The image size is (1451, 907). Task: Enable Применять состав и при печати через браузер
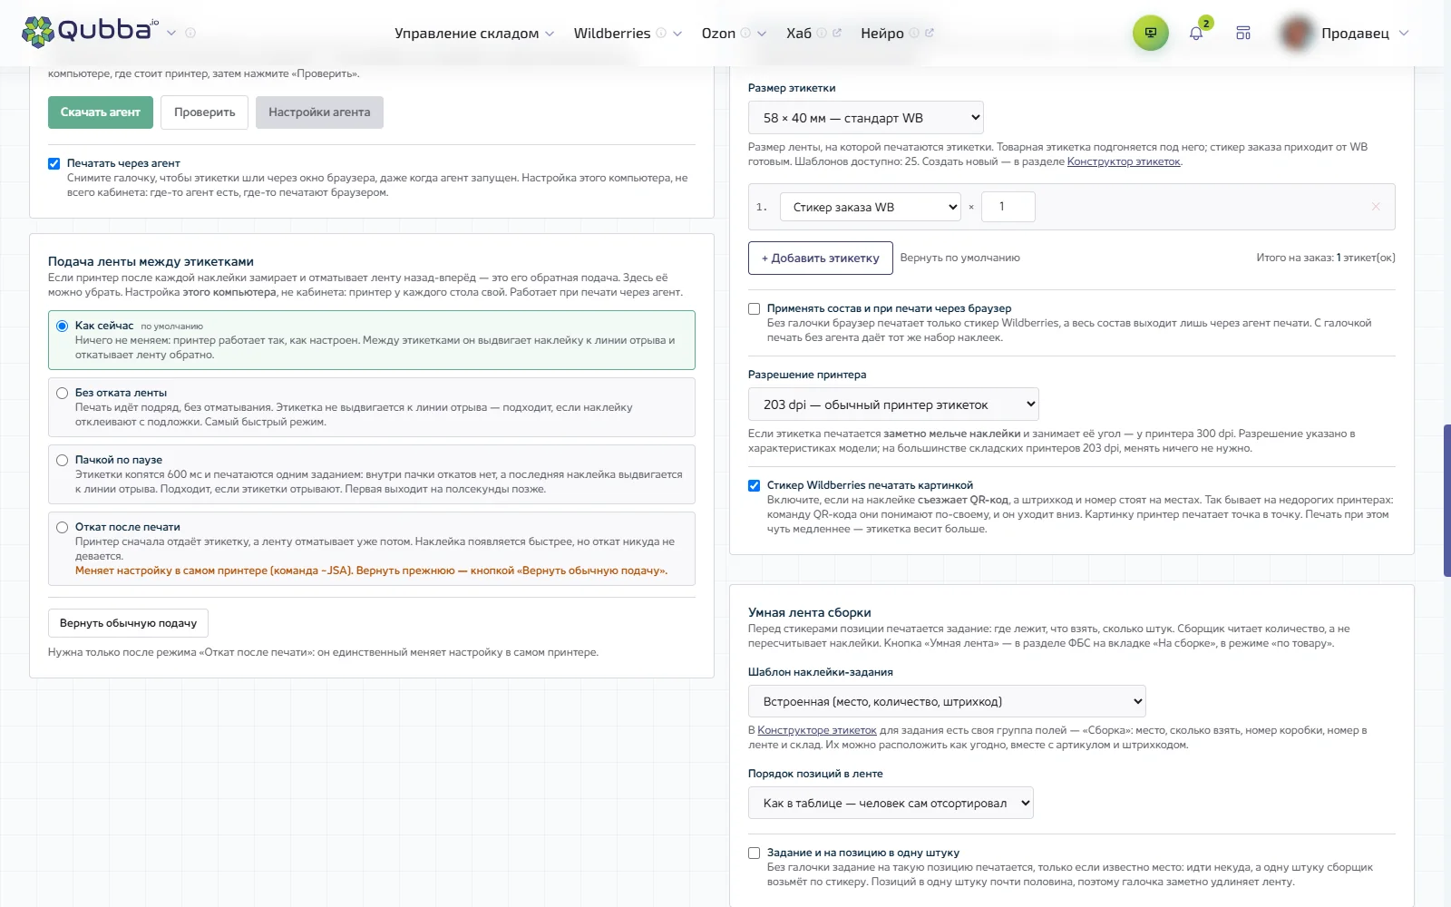coord(754,308)
